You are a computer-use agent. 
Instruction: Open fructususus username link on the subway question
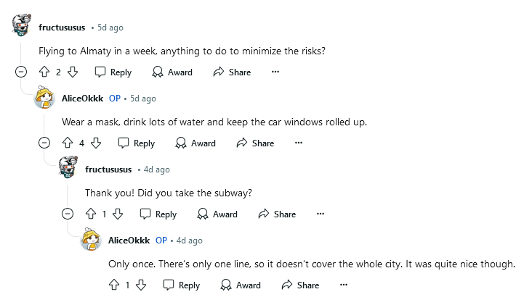pos(108,169)
